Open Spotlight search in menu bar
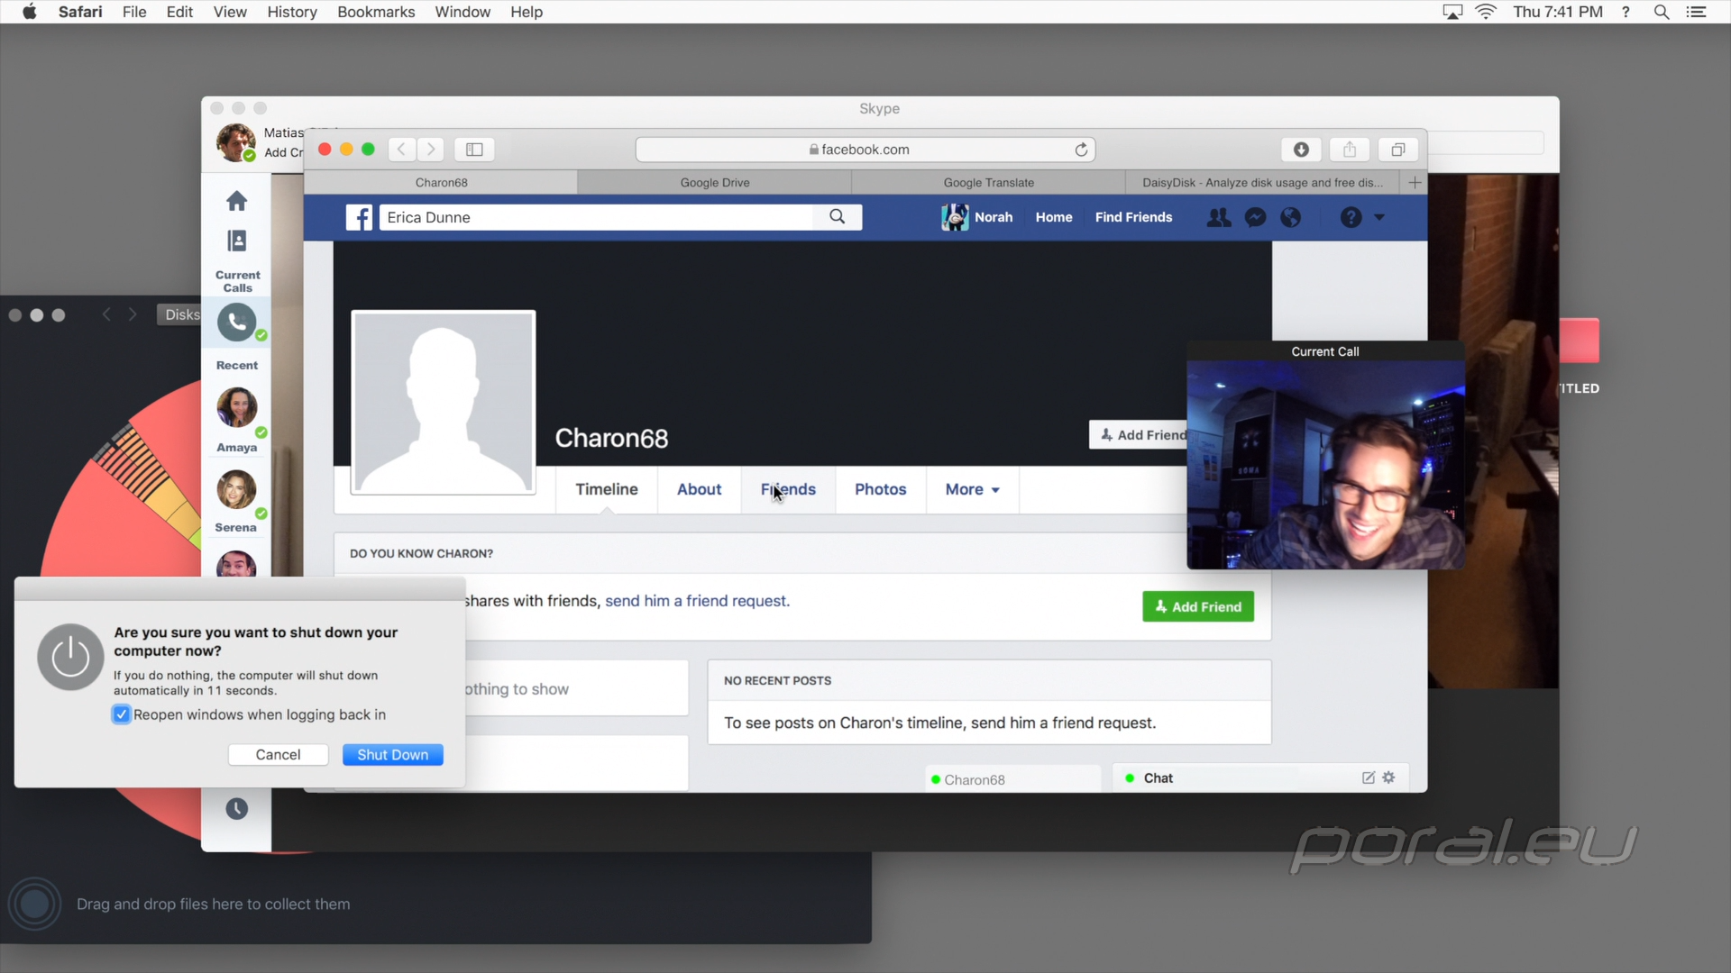Viewport: 1731px width, 973px height. 1662,12
